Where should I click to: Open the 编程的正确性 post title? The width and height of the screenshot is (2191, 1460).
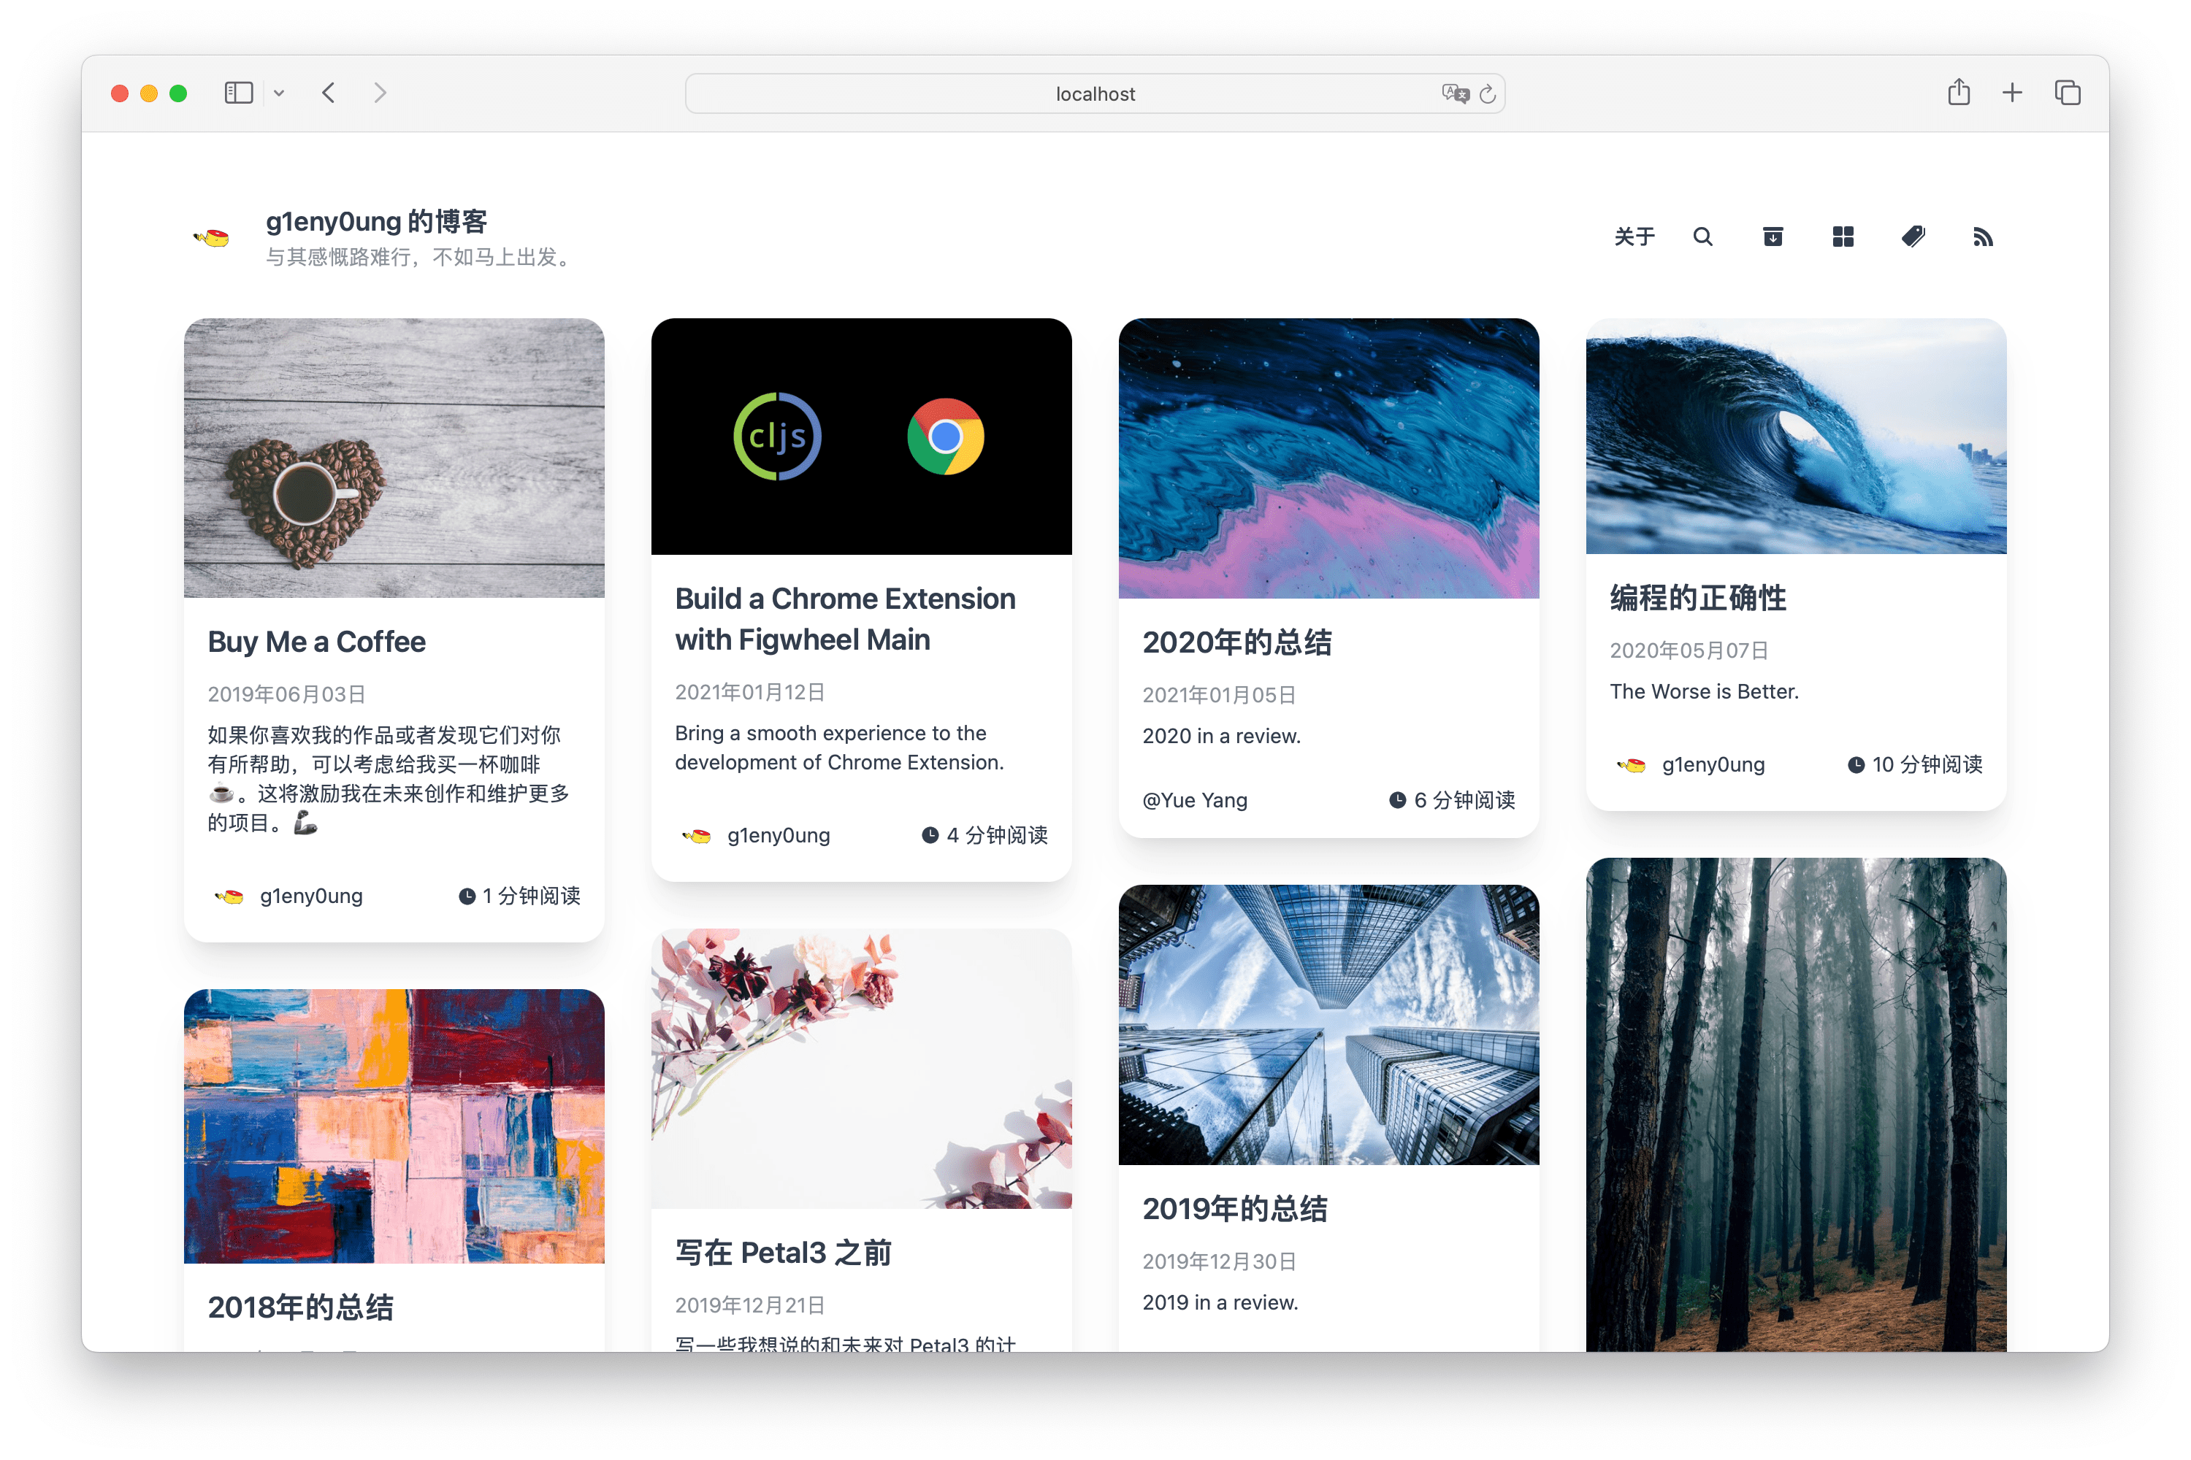click(x=1698, y=598)
